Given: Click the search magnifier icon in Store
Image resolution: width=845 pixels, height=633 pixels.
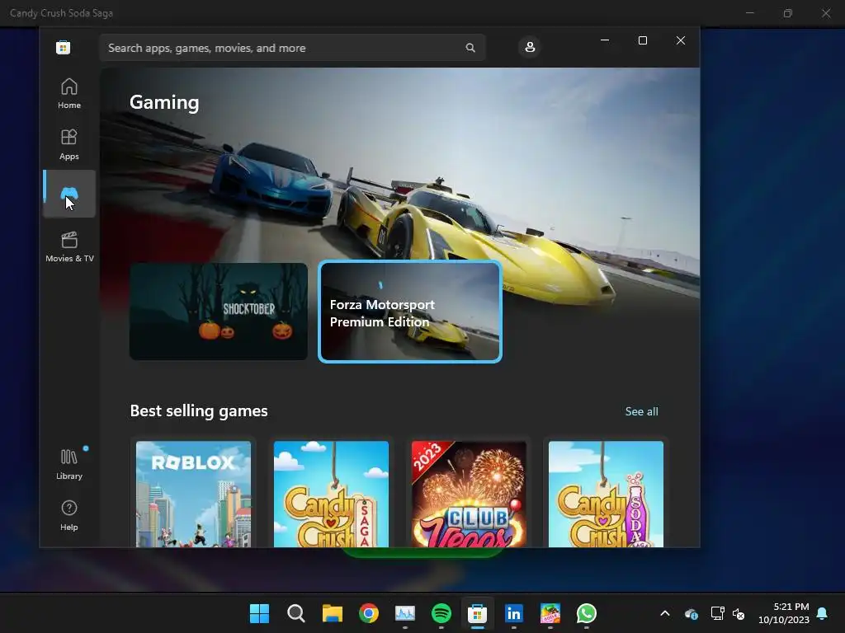Looking at the screenshot, I should 470,48.
